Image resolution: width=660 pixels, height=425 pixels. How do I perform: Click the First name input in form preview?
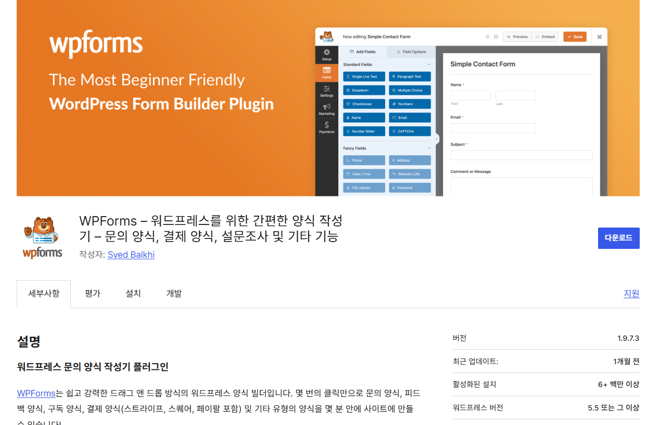pos(471,96)
